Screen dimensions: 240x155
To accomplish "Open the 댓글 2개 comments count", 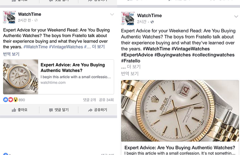I will pyautogui.click(x=90, y=100).
